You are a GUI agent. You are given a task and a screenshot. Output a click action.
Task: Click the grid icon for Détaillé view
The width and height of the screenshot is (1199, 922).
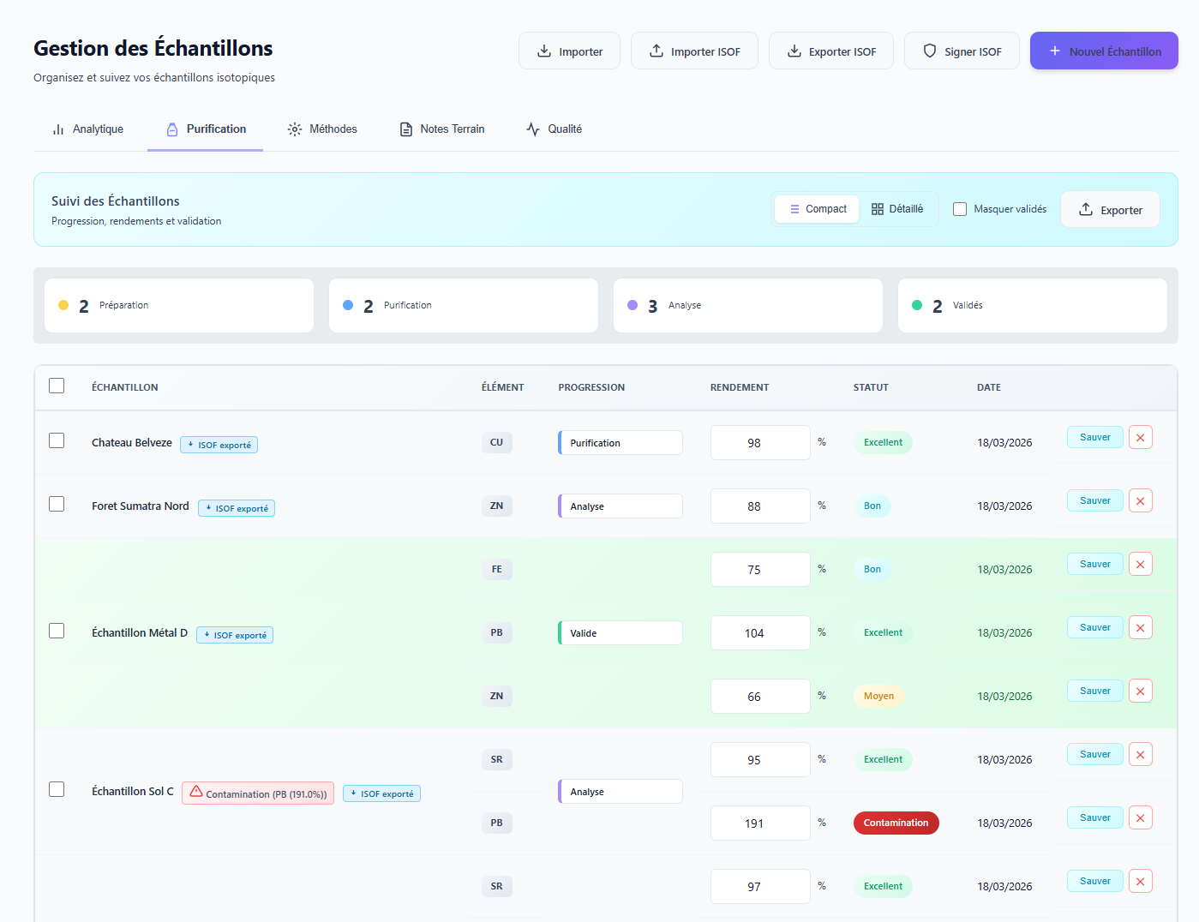[x=877, y=209]
